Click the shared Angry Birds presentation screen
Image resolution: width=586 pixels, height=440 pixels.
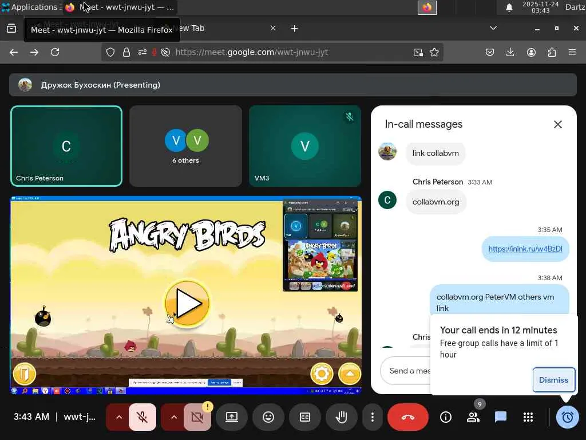(186, 295)
